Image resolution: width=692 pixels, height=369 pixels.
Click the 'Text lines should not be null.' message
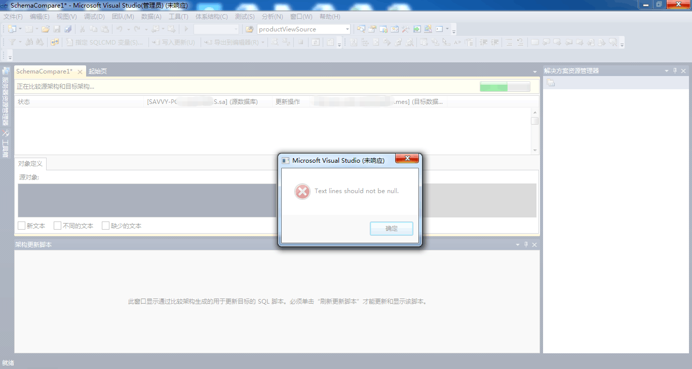[x=357, y=191]
